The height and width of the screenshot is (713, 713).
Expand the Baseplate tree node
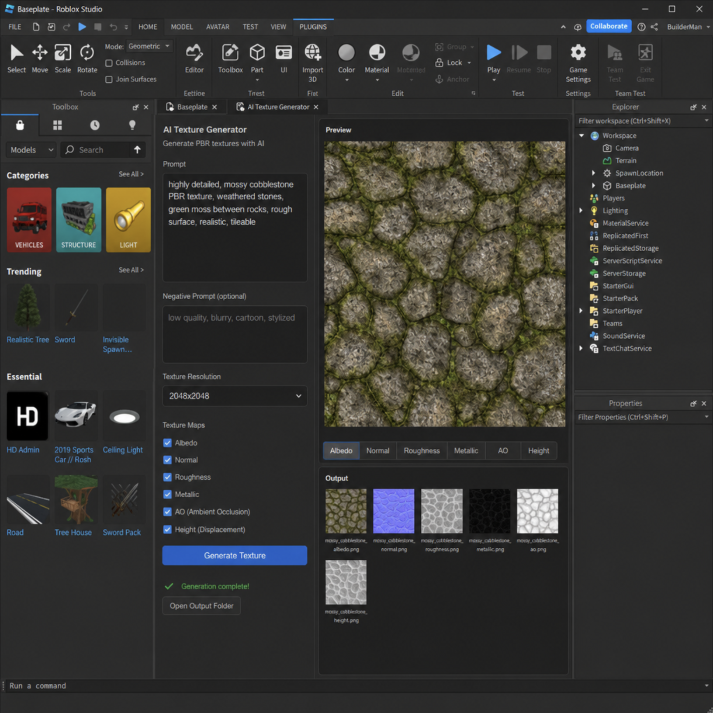click(593, 186)
